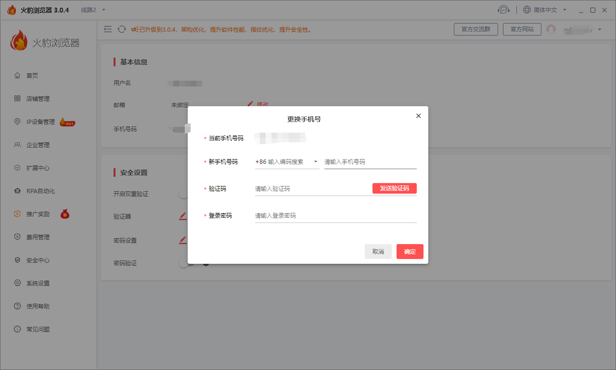Open the 常见问题 menu item
616x370 pixels.
[35, 329]
